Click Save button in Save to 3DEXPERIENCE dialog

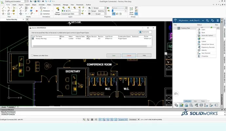[114, 55]
